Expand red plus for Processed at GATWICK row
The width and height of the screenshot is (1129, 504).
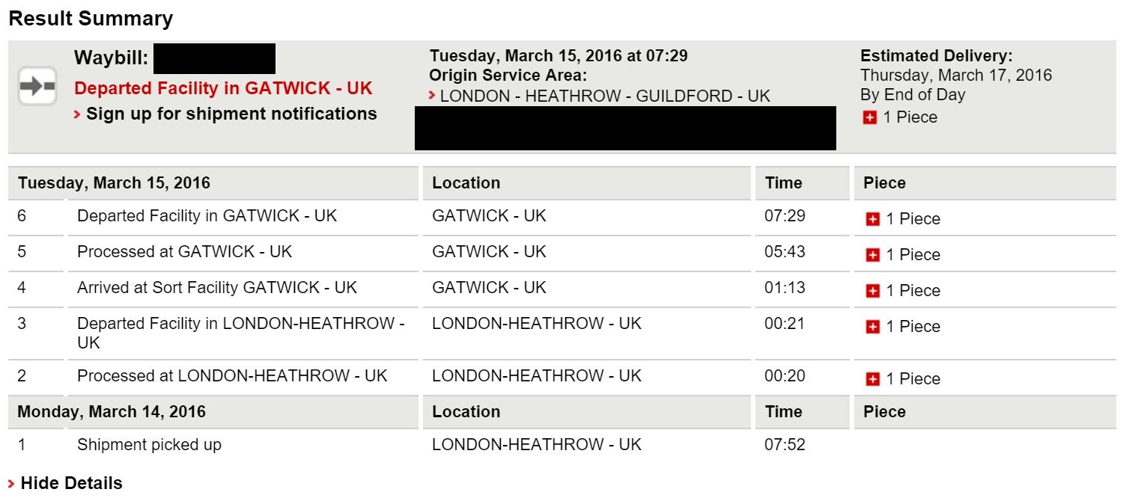click(x=872, y=255)
